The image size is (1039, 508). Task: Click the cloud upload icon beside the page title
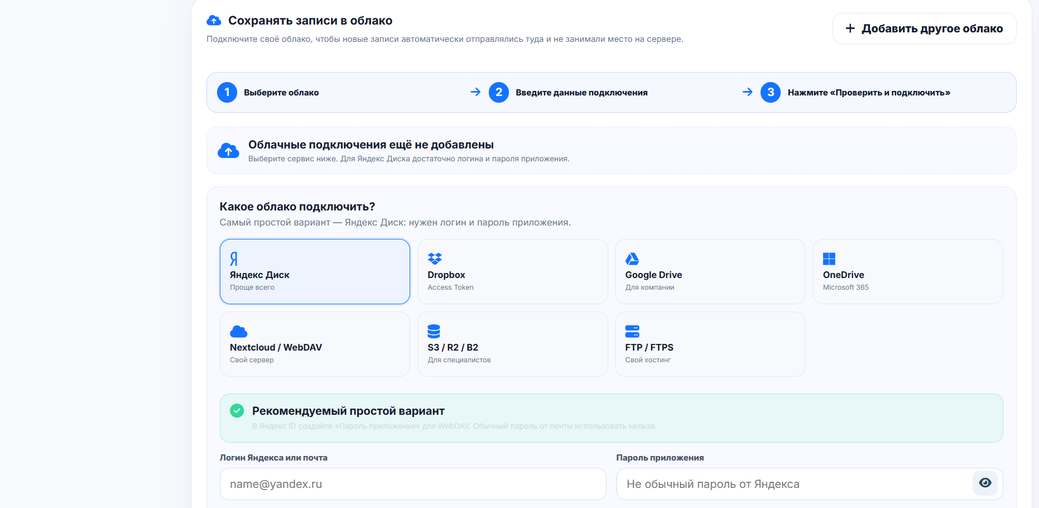coord(214,21)
